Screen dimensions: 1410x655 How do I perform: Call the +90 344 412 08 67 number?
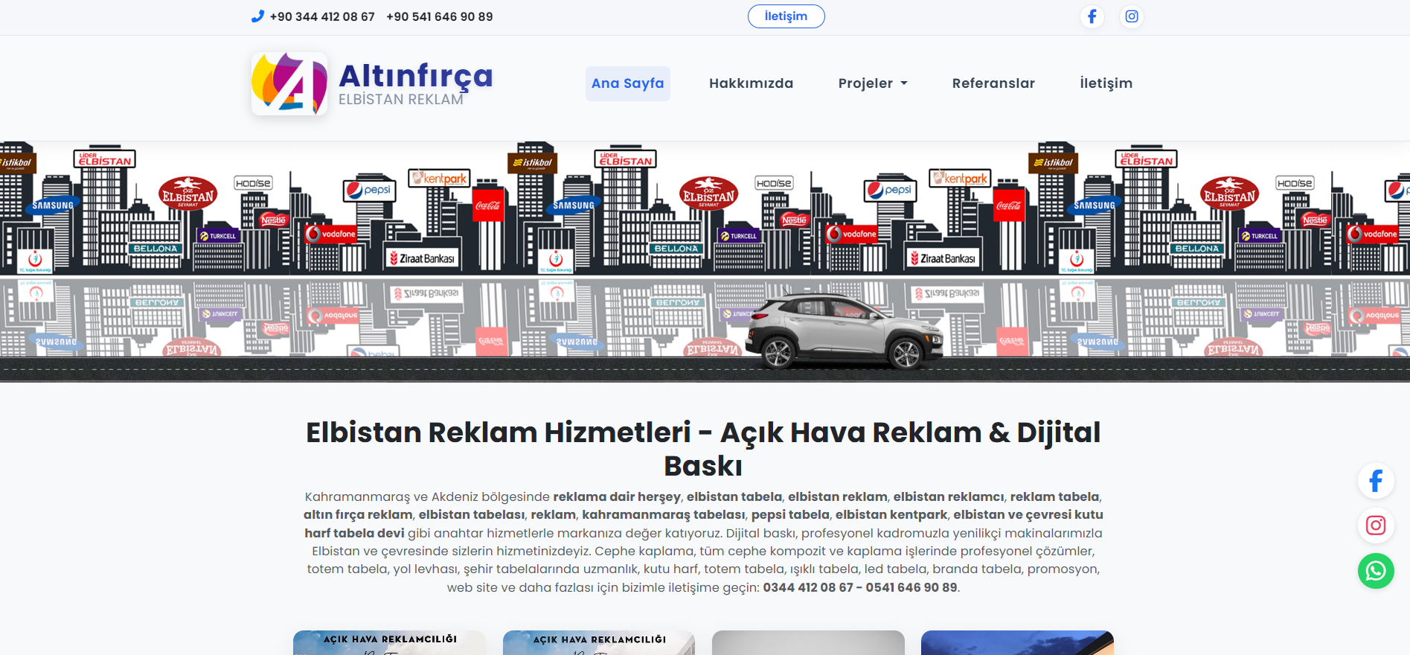(322, 16)
